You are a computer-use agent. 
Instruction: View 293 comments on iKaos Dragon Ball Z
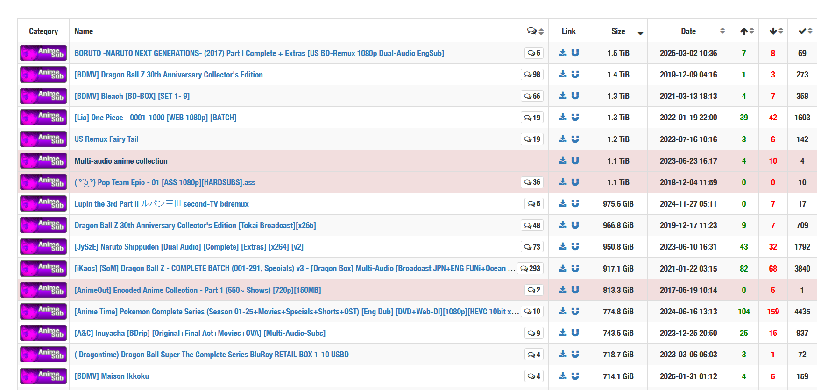tap(530, 268)
